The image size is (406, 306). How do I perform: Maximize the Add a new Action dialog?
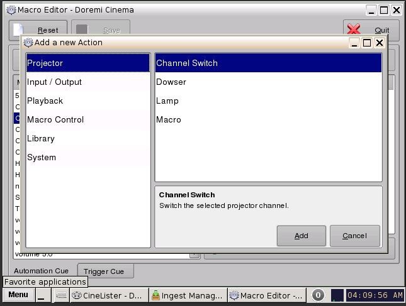(367, 43)
